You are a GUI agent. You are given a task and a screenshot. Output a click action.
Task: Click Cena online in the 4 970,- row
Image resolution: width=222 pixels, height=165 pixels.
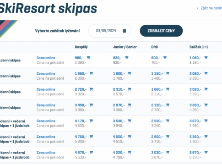(x=46, y=153)
